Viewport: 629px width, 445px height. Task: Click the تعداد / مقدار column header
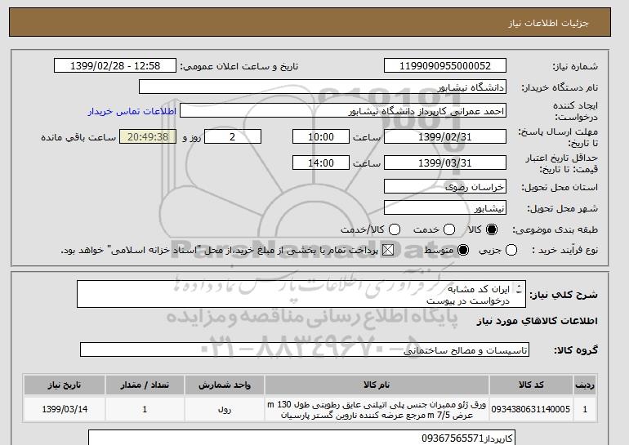click(145, 385)
